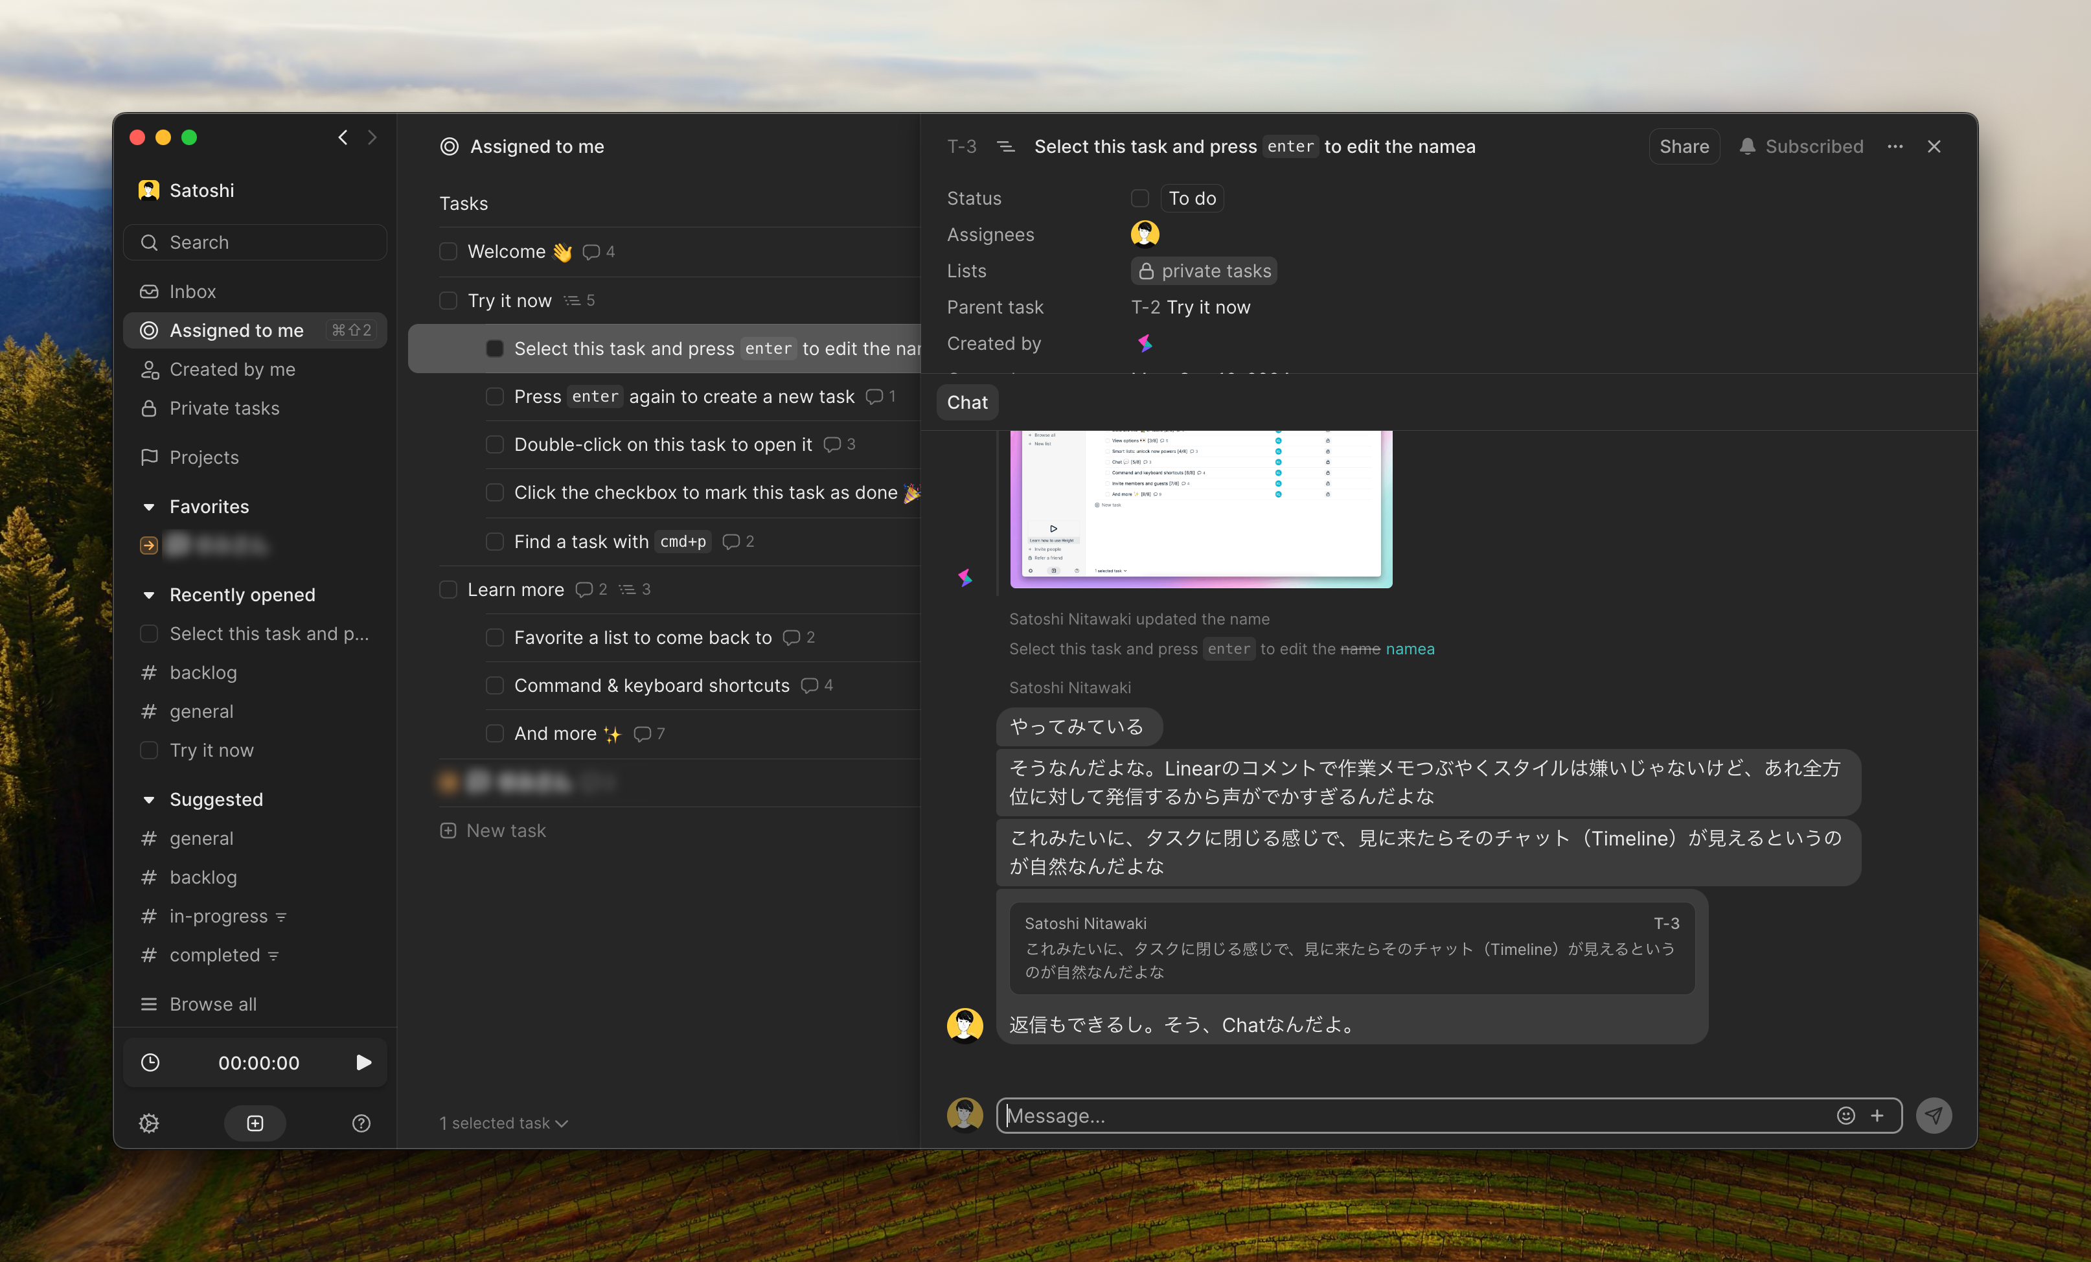Expand the 1 selected task dropdown

503,1123
